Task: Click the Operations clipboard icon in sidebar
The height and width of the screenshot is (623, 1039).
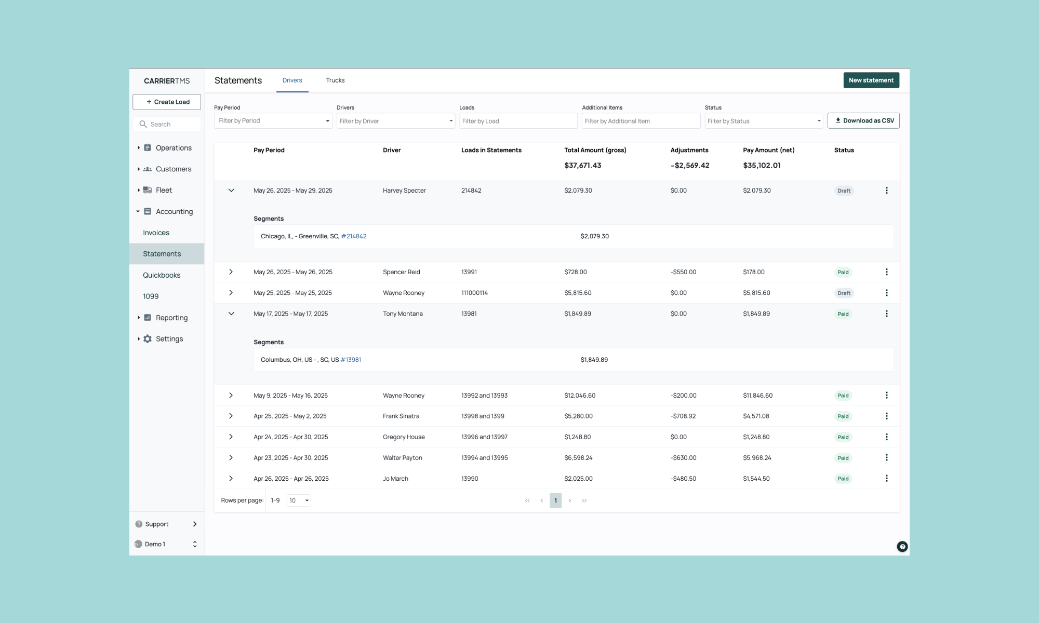Action: [148, 148]
